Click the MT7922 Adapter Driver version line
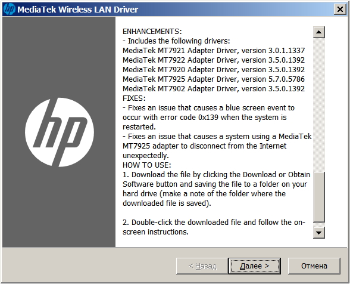Screen dimensions: 350x284 (x=214, y=60)
